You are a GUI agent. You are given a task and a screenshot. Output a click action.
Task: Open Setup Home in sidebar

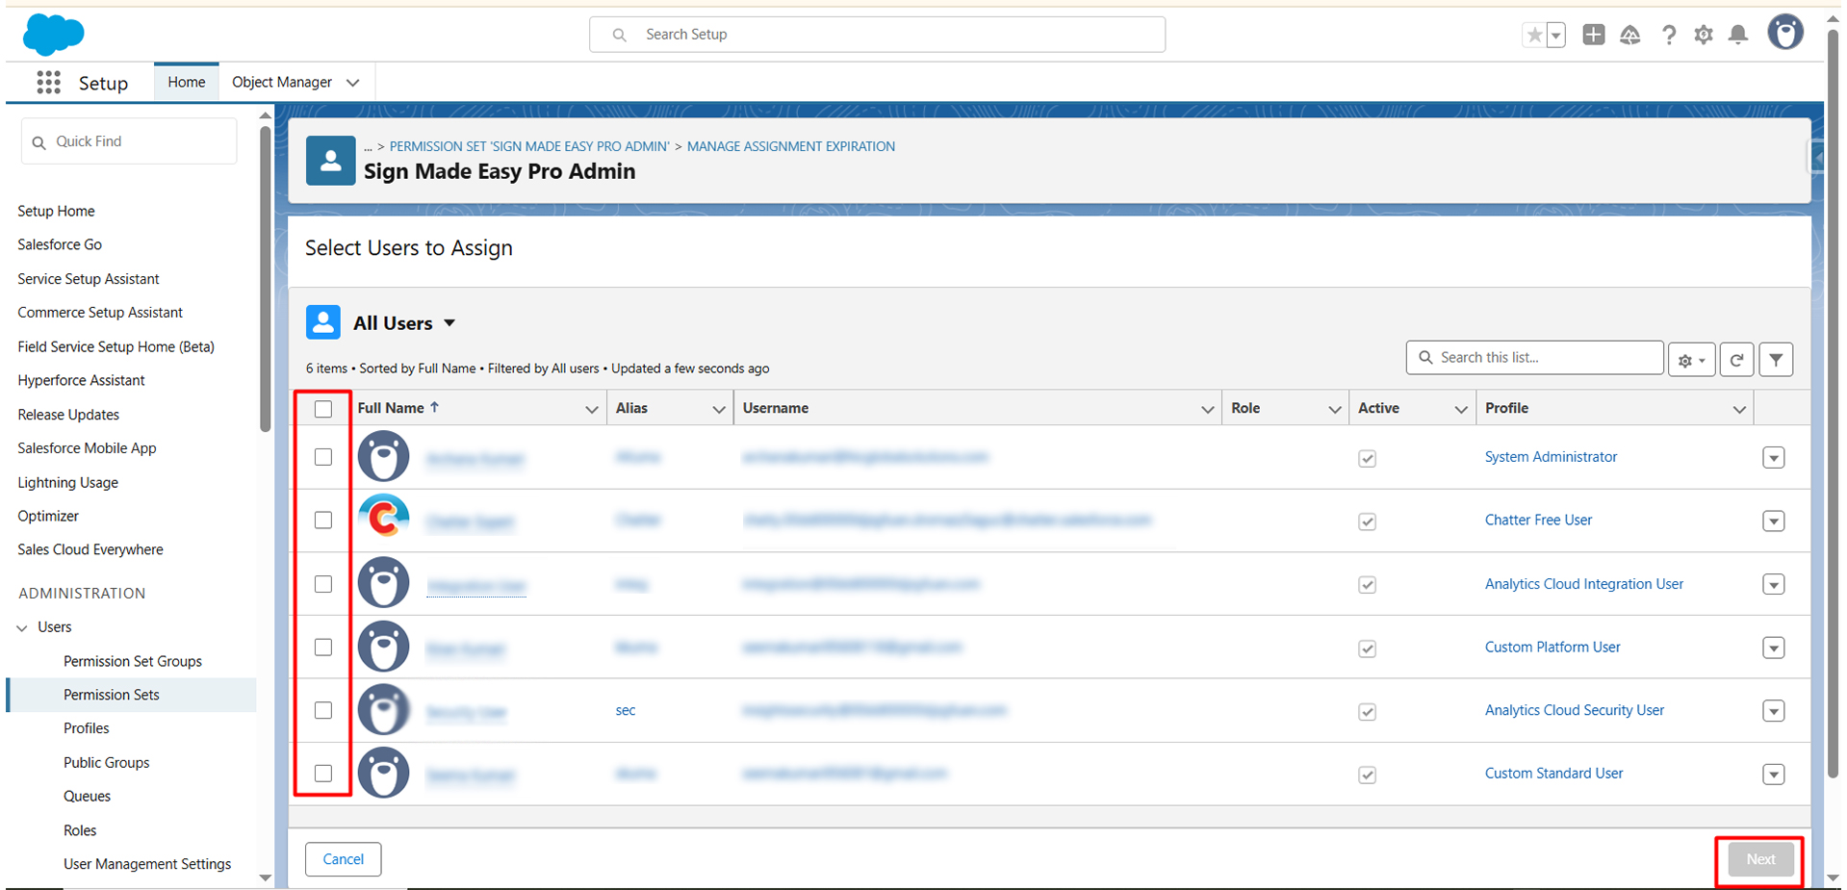pos(56,211)
